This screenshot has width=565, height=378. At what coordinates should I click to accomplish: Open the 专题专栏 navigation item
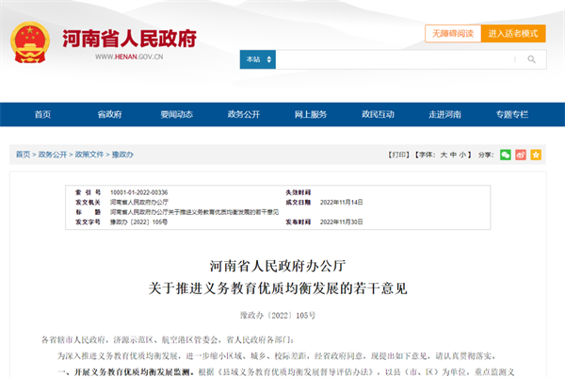click(x=512, y=114)
